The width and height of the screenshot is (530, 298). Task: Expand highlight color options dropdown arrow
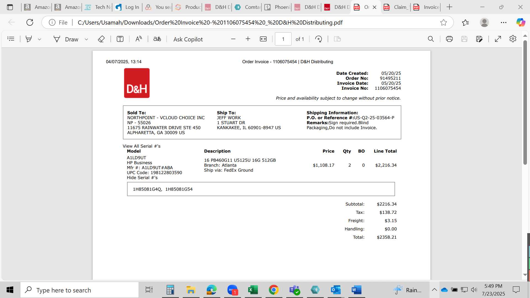pyautogui.click(x=39, y=39)
